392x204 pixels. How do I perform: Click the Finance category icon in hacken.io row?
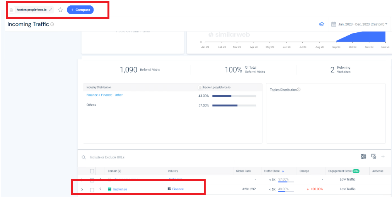coord(169,189)
